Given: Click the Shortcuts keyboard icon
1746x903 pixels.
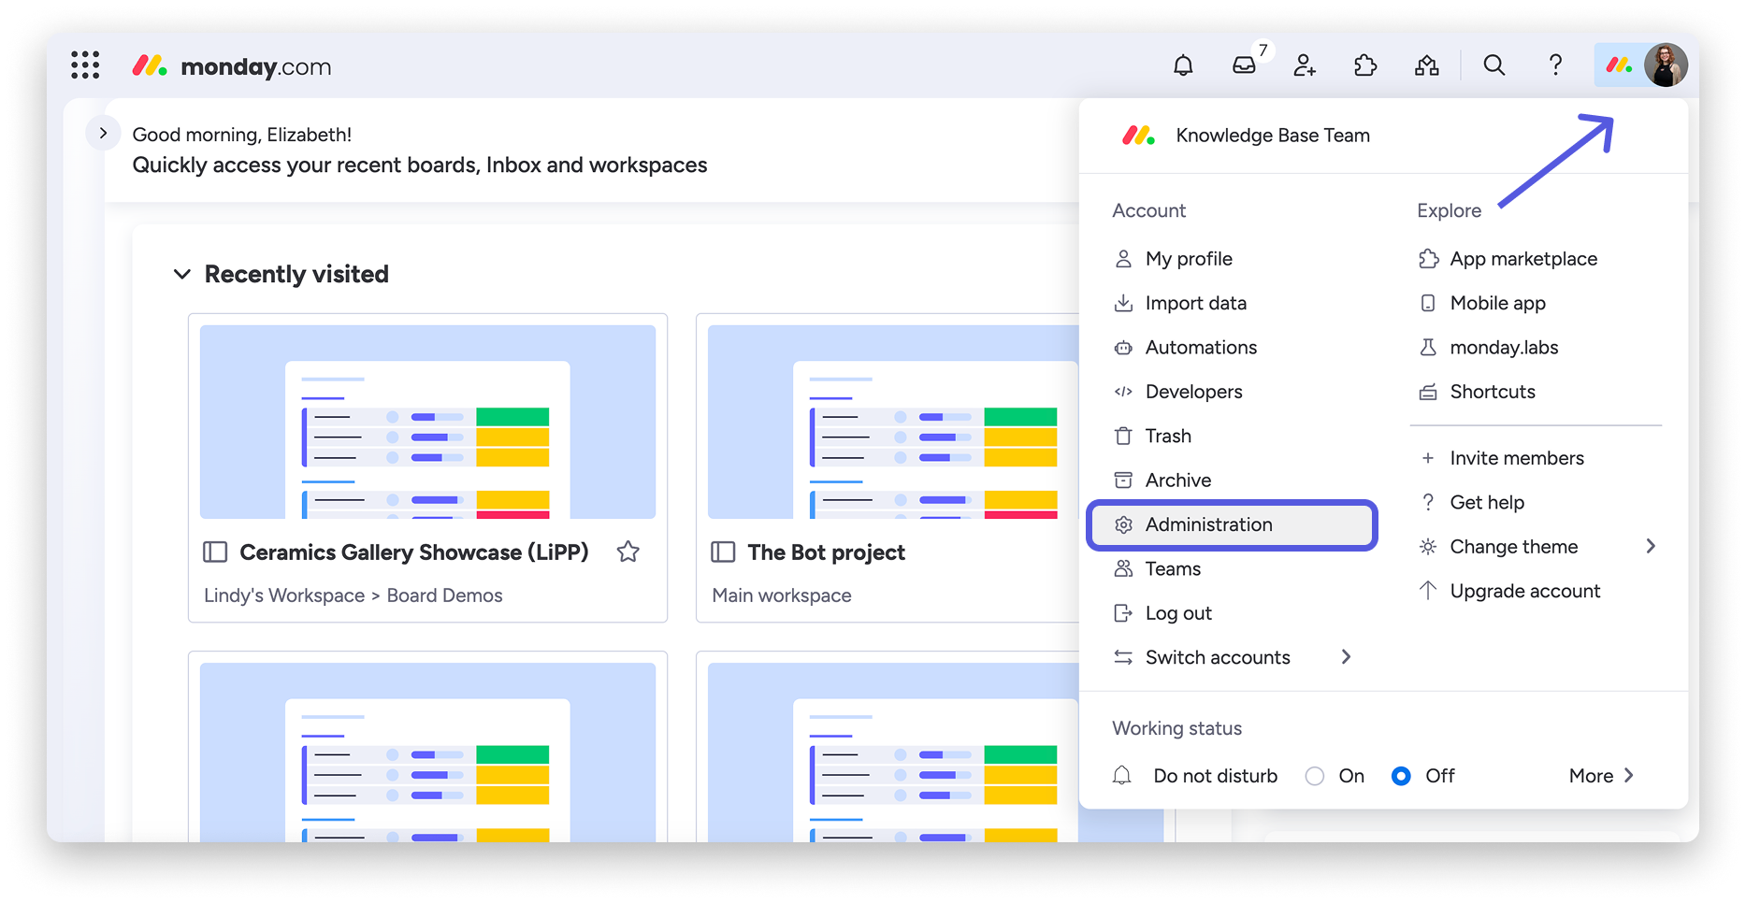Looking at the screenshot, I should (1428, 392).
